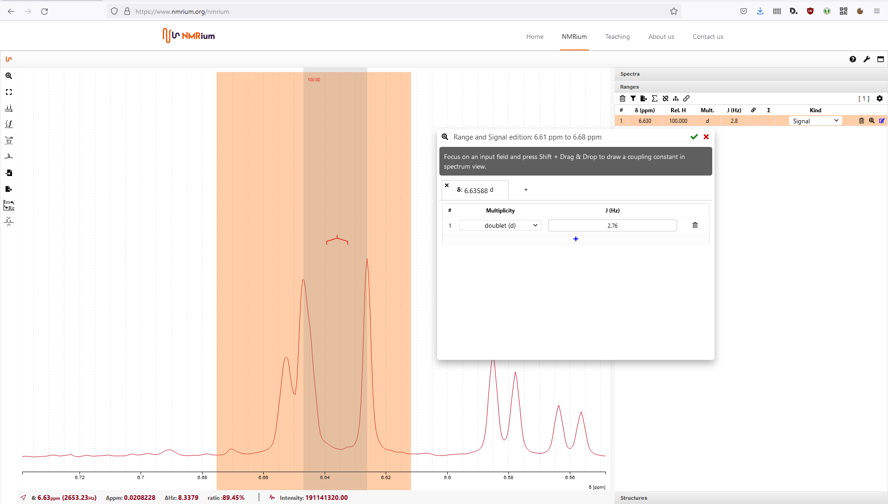Click the NMRium icon above the toolbar

[9, 59]
